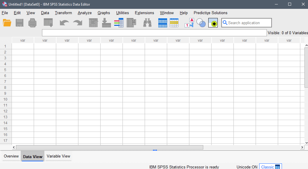This screenshot has width=308, height=169.
Task: Show all variables plus icon
Action: click(213, 23)
